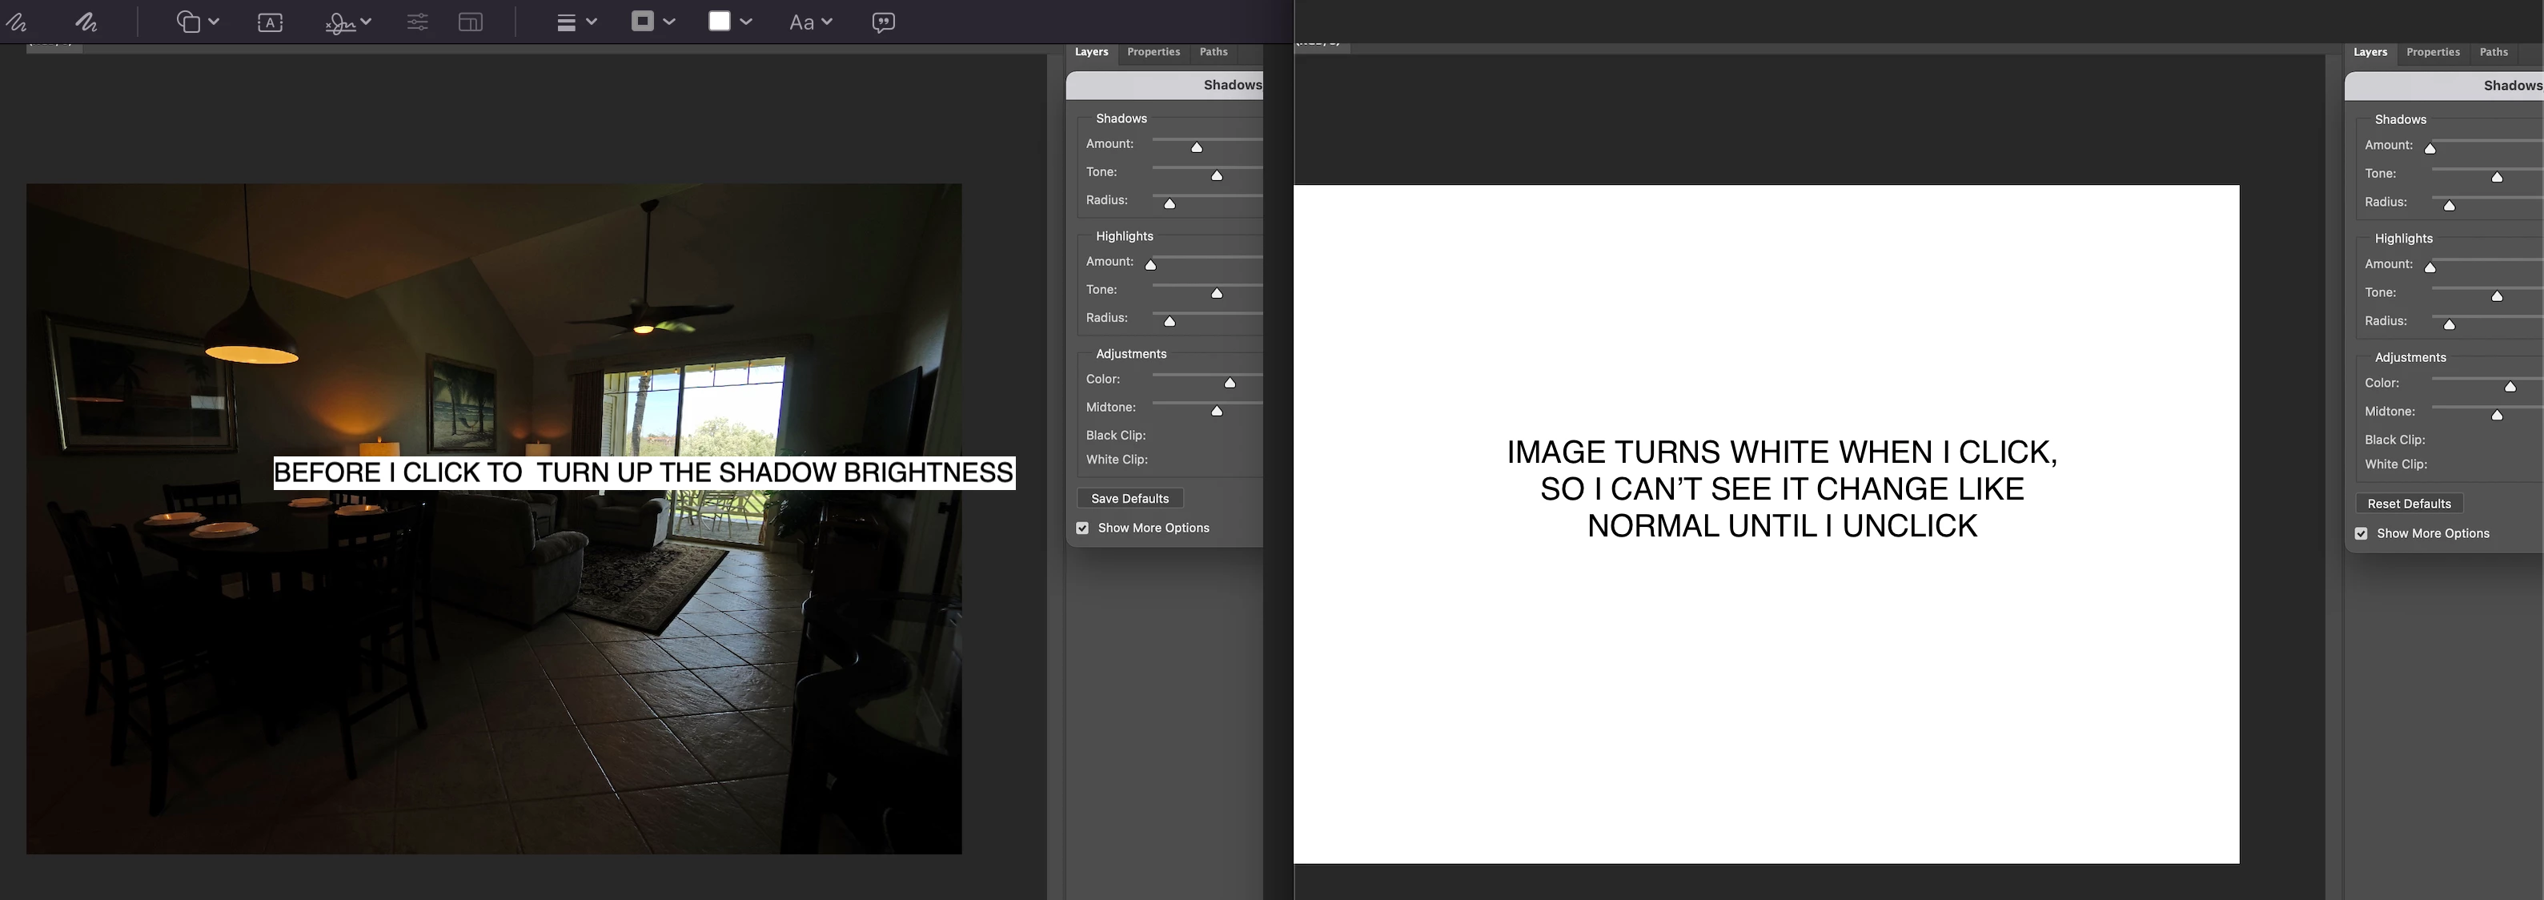Open the Border Color picker
Viewport: 2544px width, 900px height.
coord(652,22)
